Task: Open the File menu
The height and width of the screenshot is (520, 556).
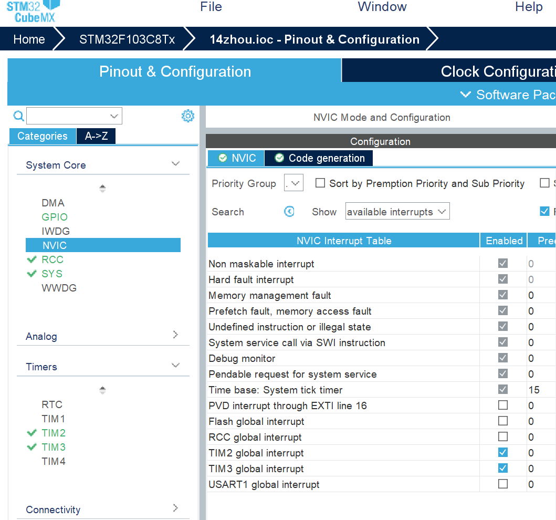Action: click(211, 7)
